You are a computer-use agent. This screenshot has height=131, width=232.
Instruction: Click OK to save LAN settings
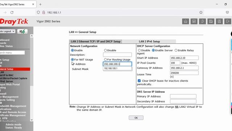(136, 118)
